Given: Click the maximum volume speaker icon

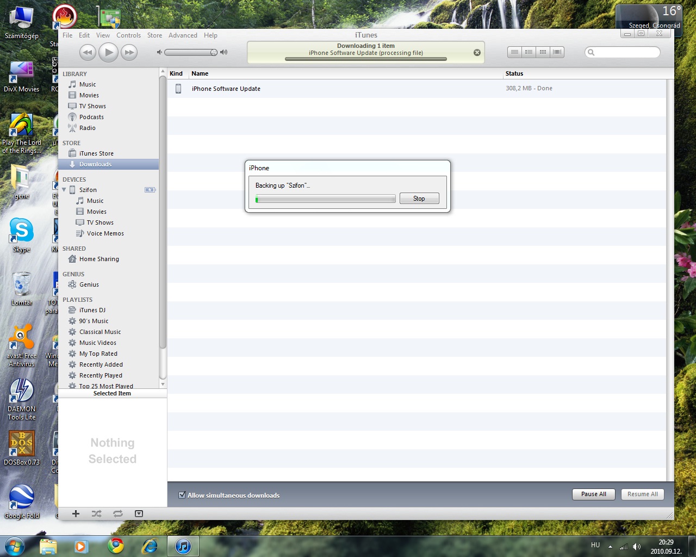Looking at the screenshot, I should pyautogui.click(x=223, y=52).
